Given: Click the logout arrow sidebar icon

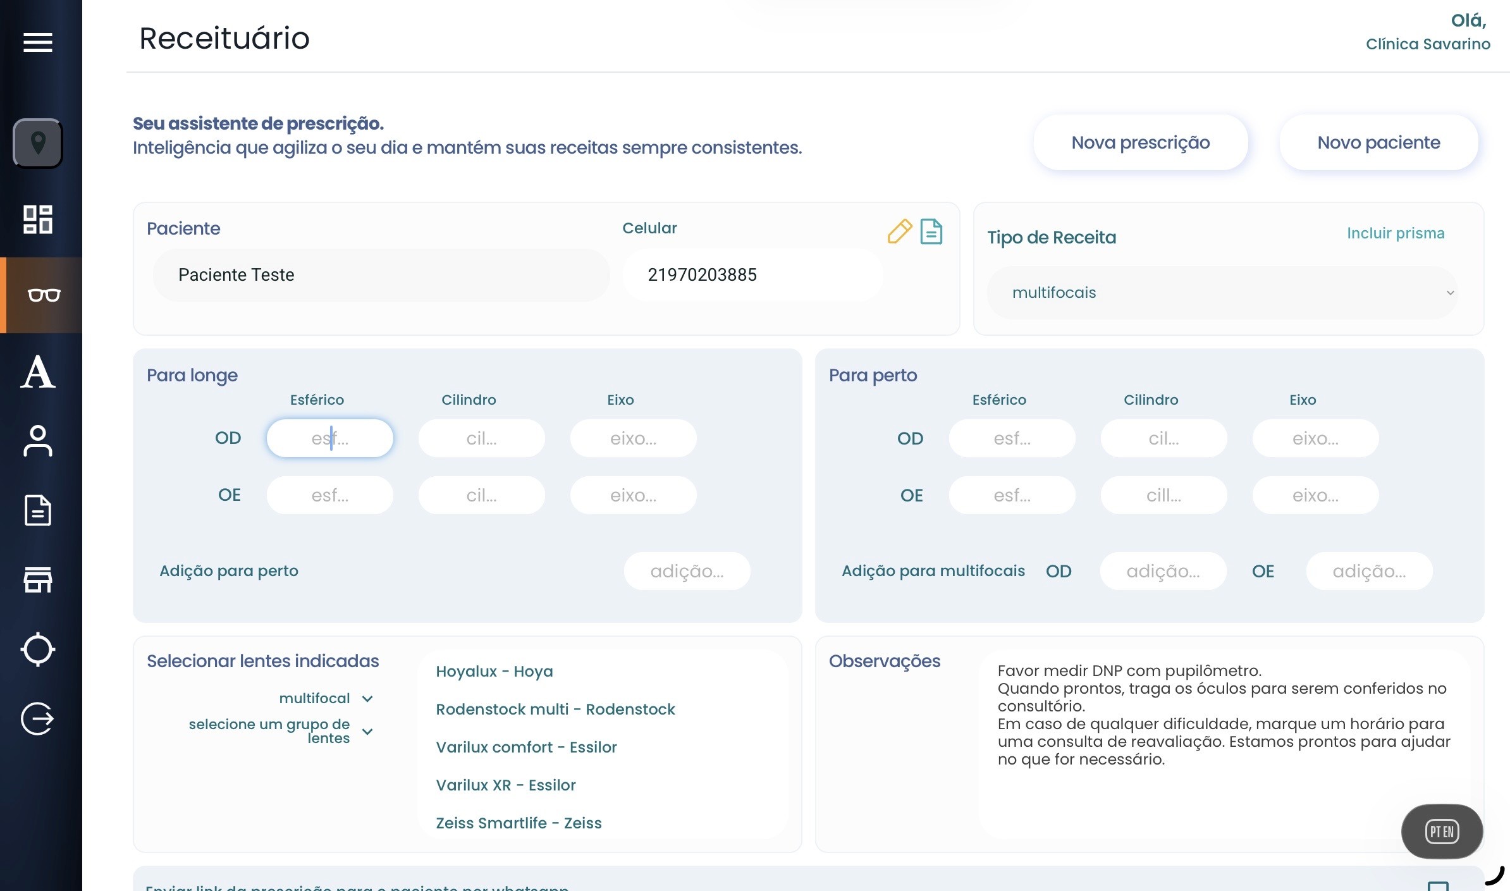Looking at the screenshot, I should tap(38, 719).
